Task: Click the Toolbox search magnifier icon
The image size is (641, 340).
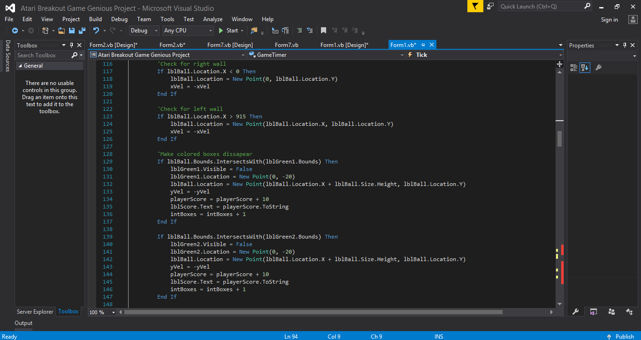Action: [x=74, y=55]
